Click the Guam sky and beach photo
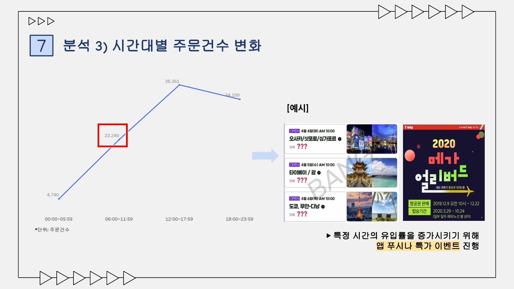Viewport: 514px width, 289px height. [384, 173]
